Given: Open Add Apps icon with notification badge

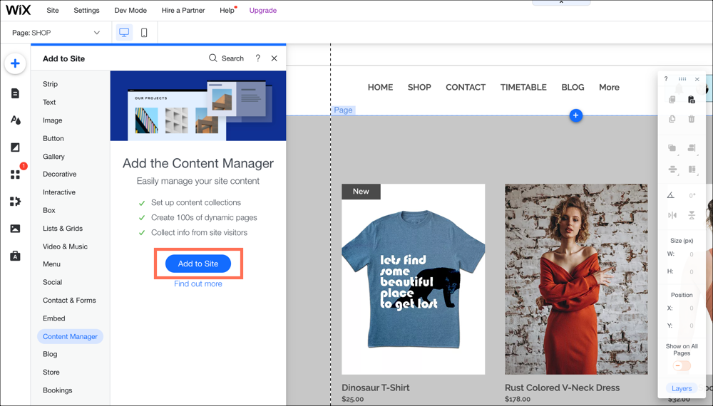Looking at the screenshot, I should click(15, 175).
